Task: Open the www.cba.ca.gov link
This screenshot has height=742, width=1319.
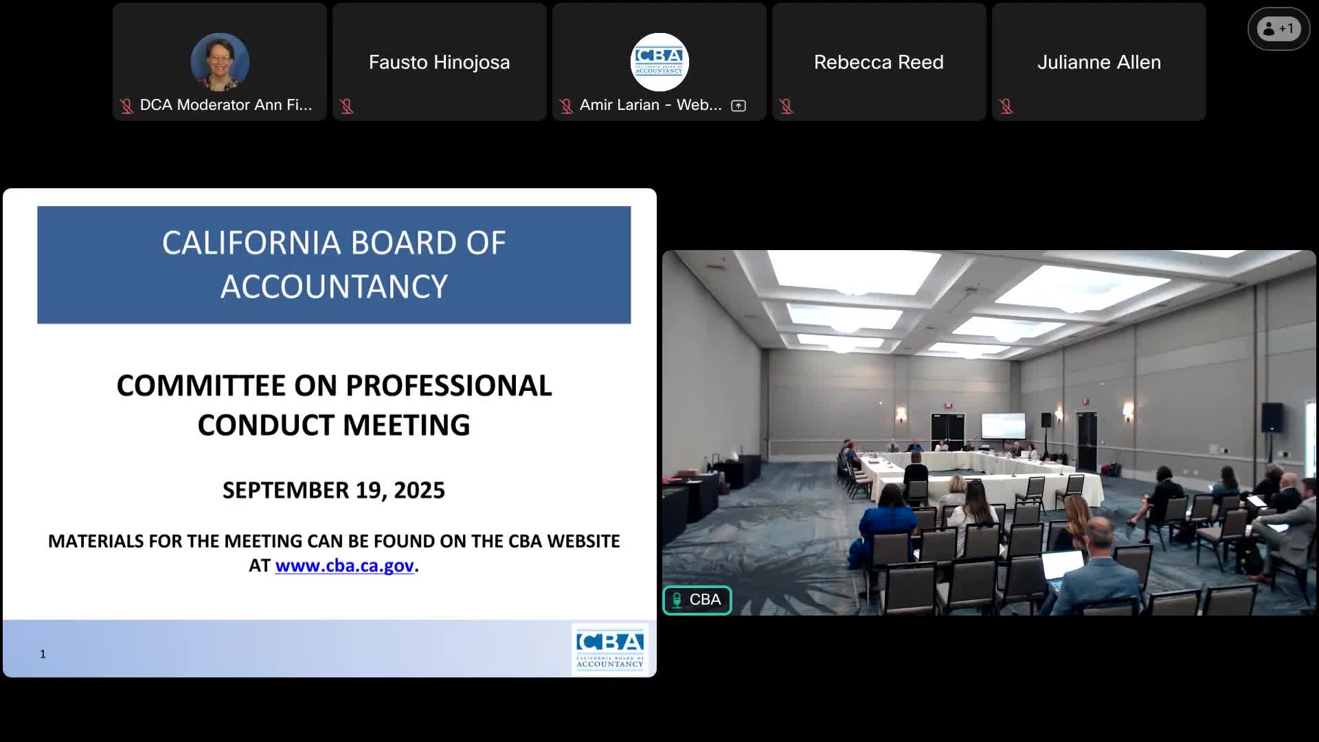Action: 344,565
